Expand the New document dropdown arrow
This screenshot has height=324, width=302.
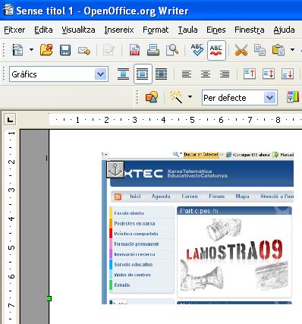[31, 50]
